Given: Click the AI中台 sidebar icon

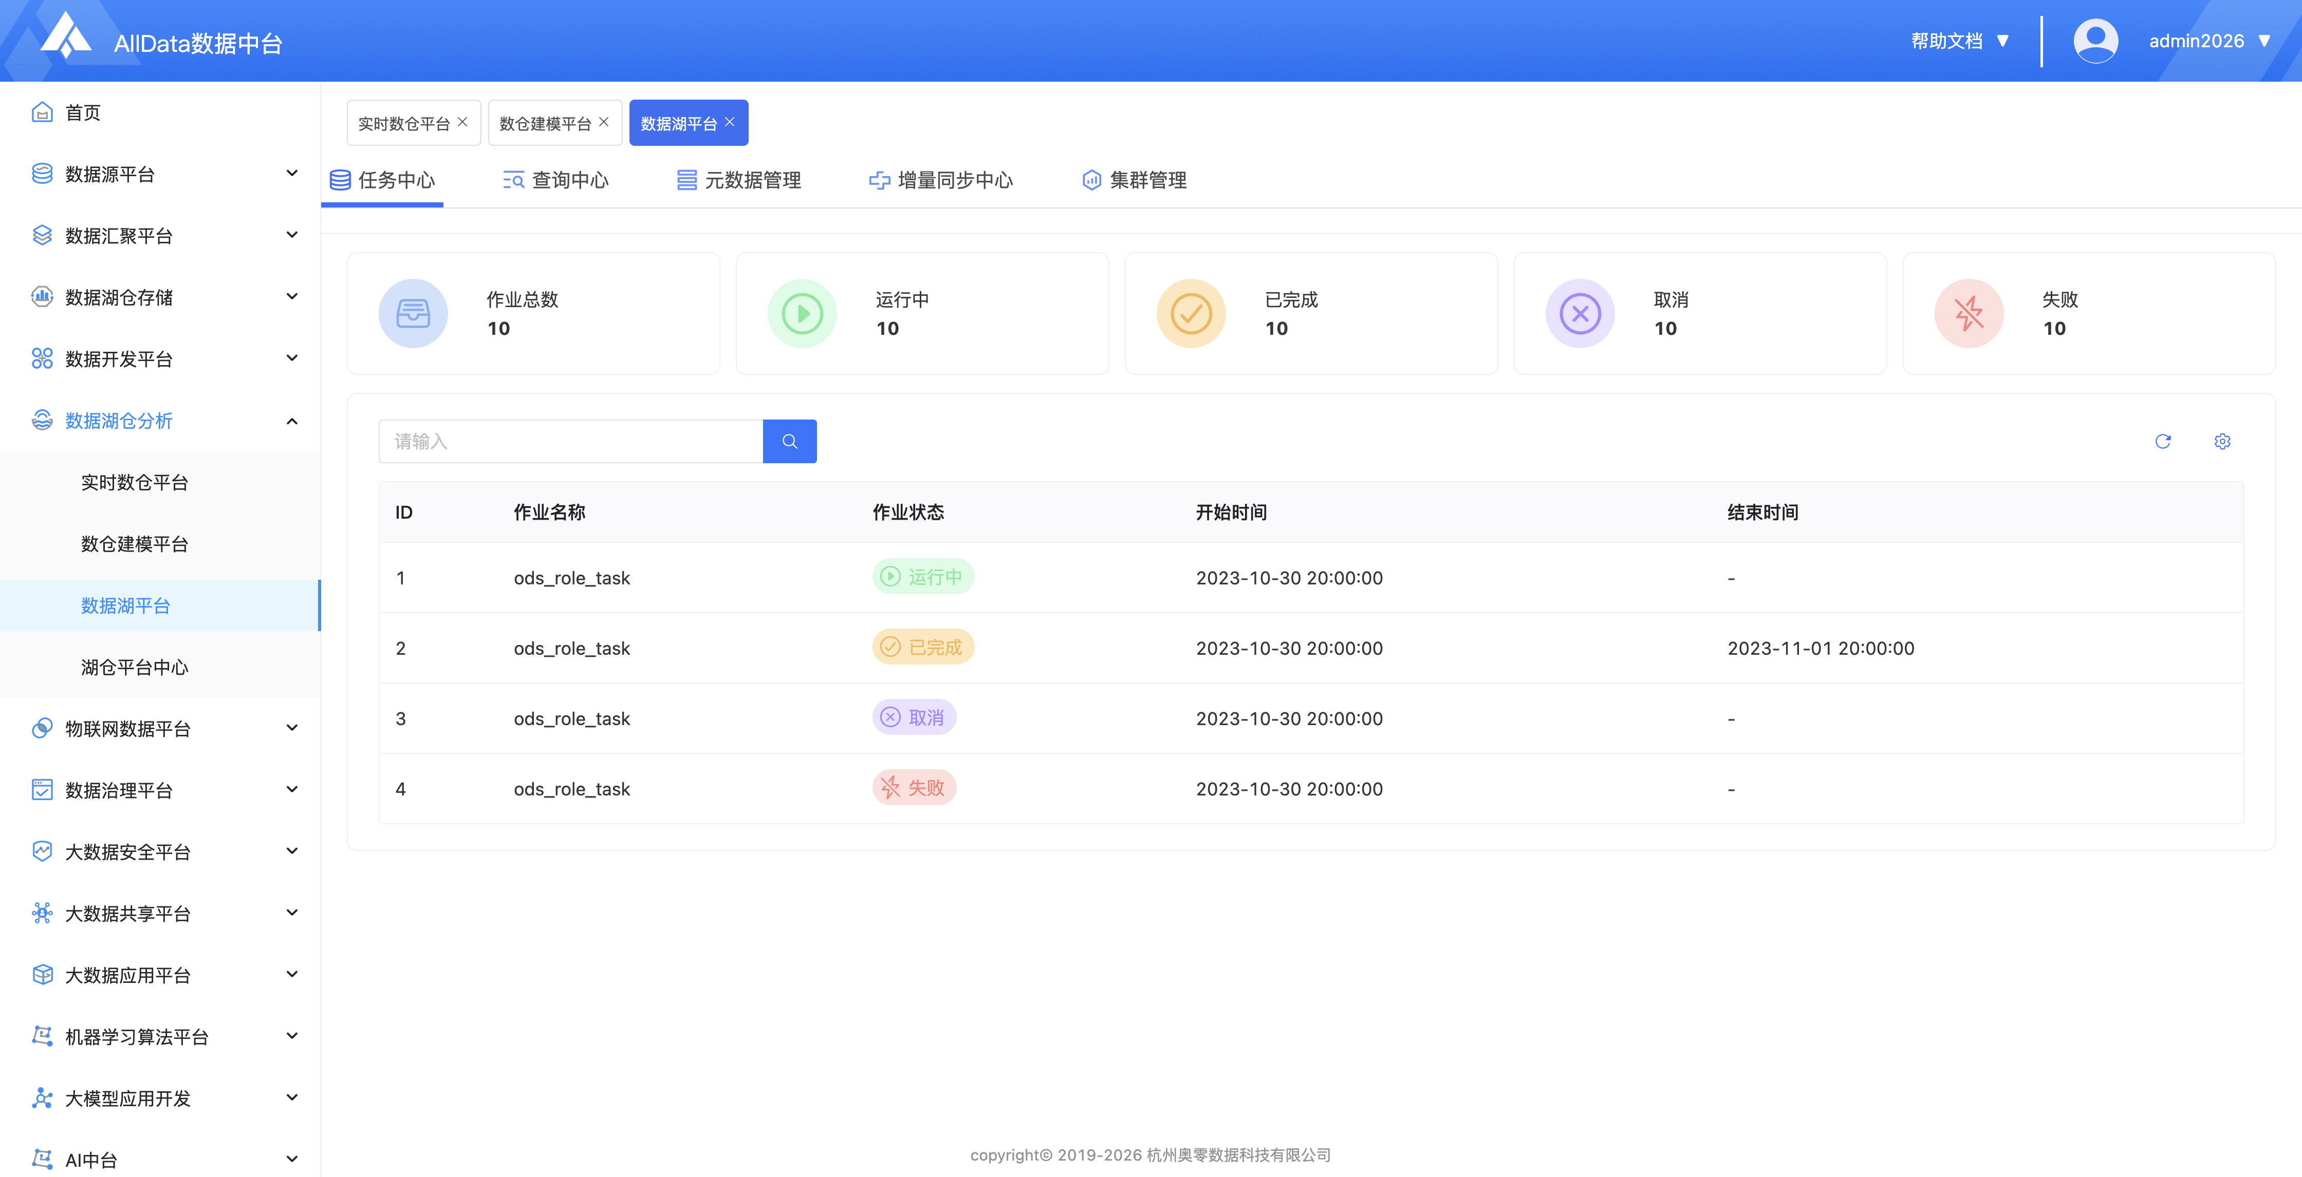Looking at the screenshot, I should click(x=42, y=1160).
